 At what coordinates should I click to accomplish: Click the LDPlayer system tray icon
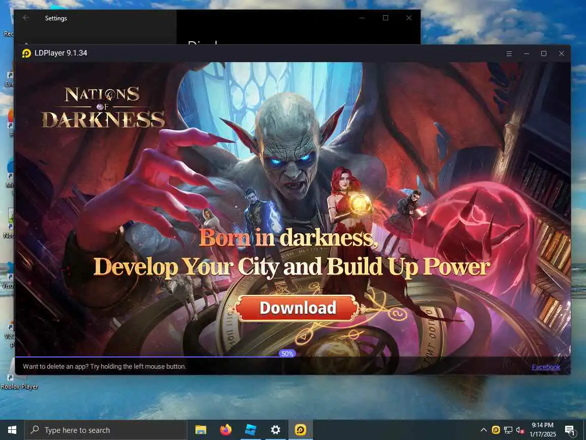[x=495, y=430]
